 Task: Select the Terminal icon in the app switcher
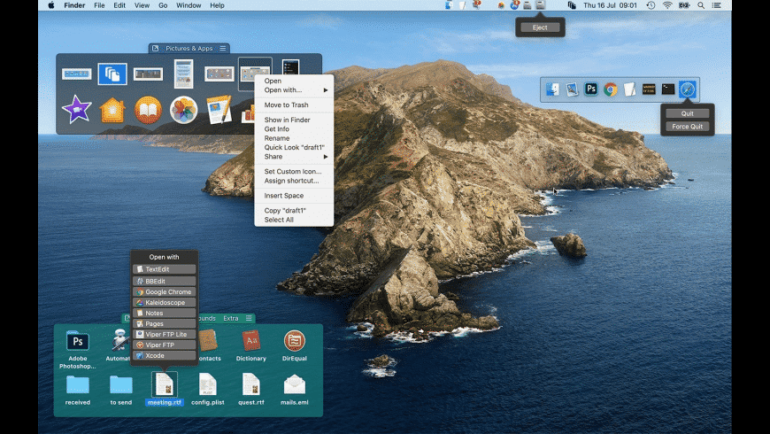[668, 89]
